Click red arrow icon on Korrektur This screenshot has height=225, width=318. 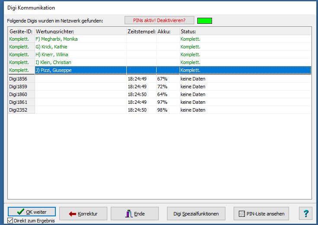[x=72, y=214]
